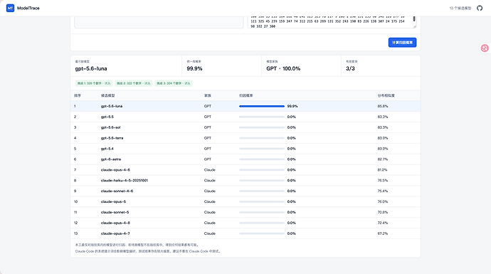Click the scrollbar in the numbers textarea
This screenshot has height=274, width=491.
click(414, 19)
